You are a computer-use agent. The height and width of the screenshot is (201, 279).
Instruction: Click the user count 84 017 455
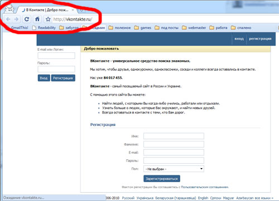pos(113,78)
